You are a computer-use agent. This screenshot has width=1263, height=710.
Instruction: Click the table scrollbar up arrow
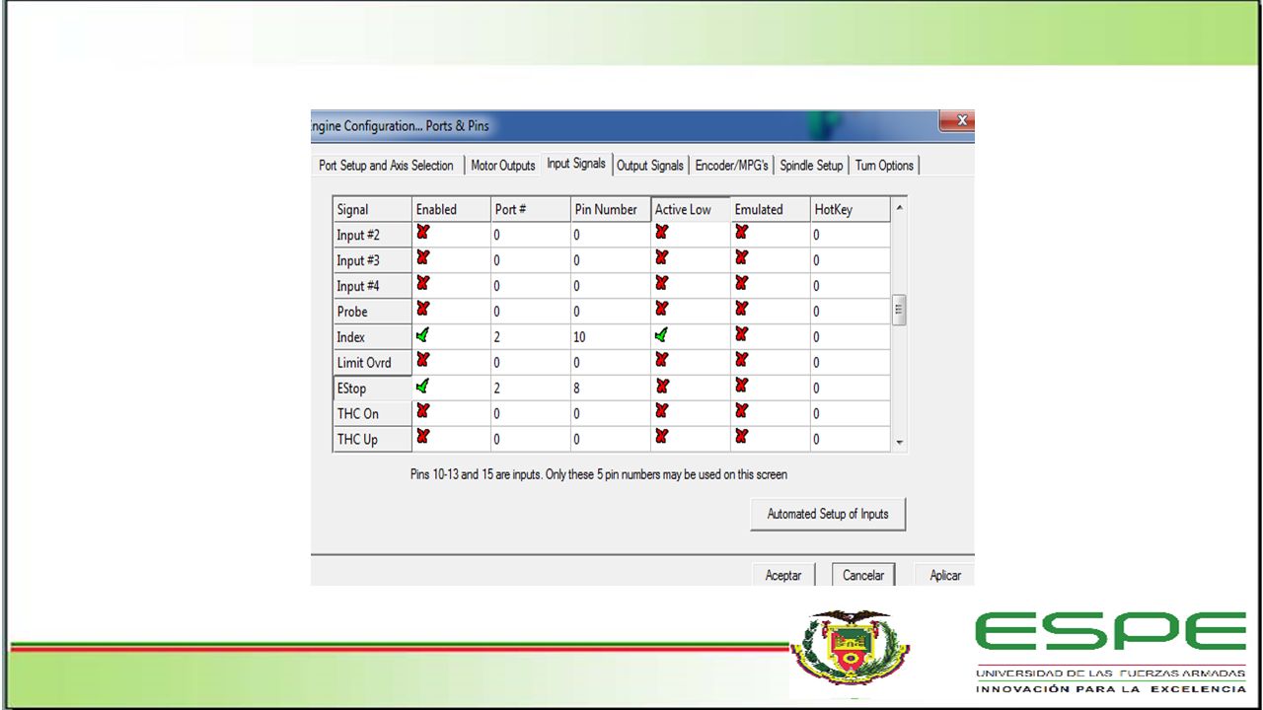point(899,209)
